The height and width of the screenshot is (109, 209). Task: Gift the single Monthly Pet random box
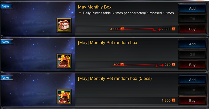tap(192, 54)
